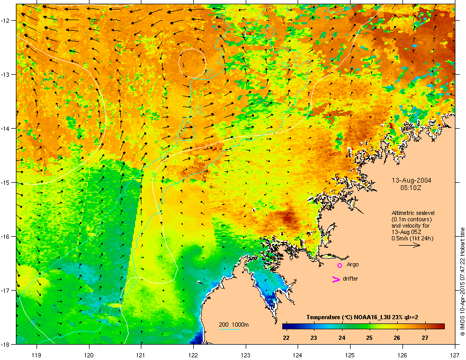Click the colorbar tick label 23

(314, 338)
